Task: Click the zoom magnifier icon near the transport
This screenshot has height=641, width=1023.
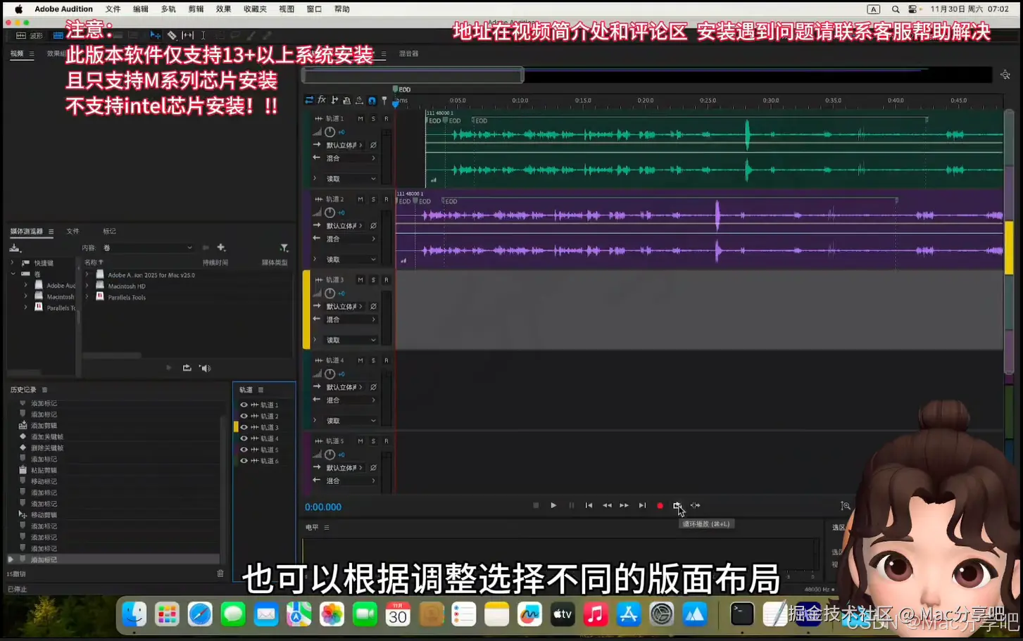Action: (845, 506)
